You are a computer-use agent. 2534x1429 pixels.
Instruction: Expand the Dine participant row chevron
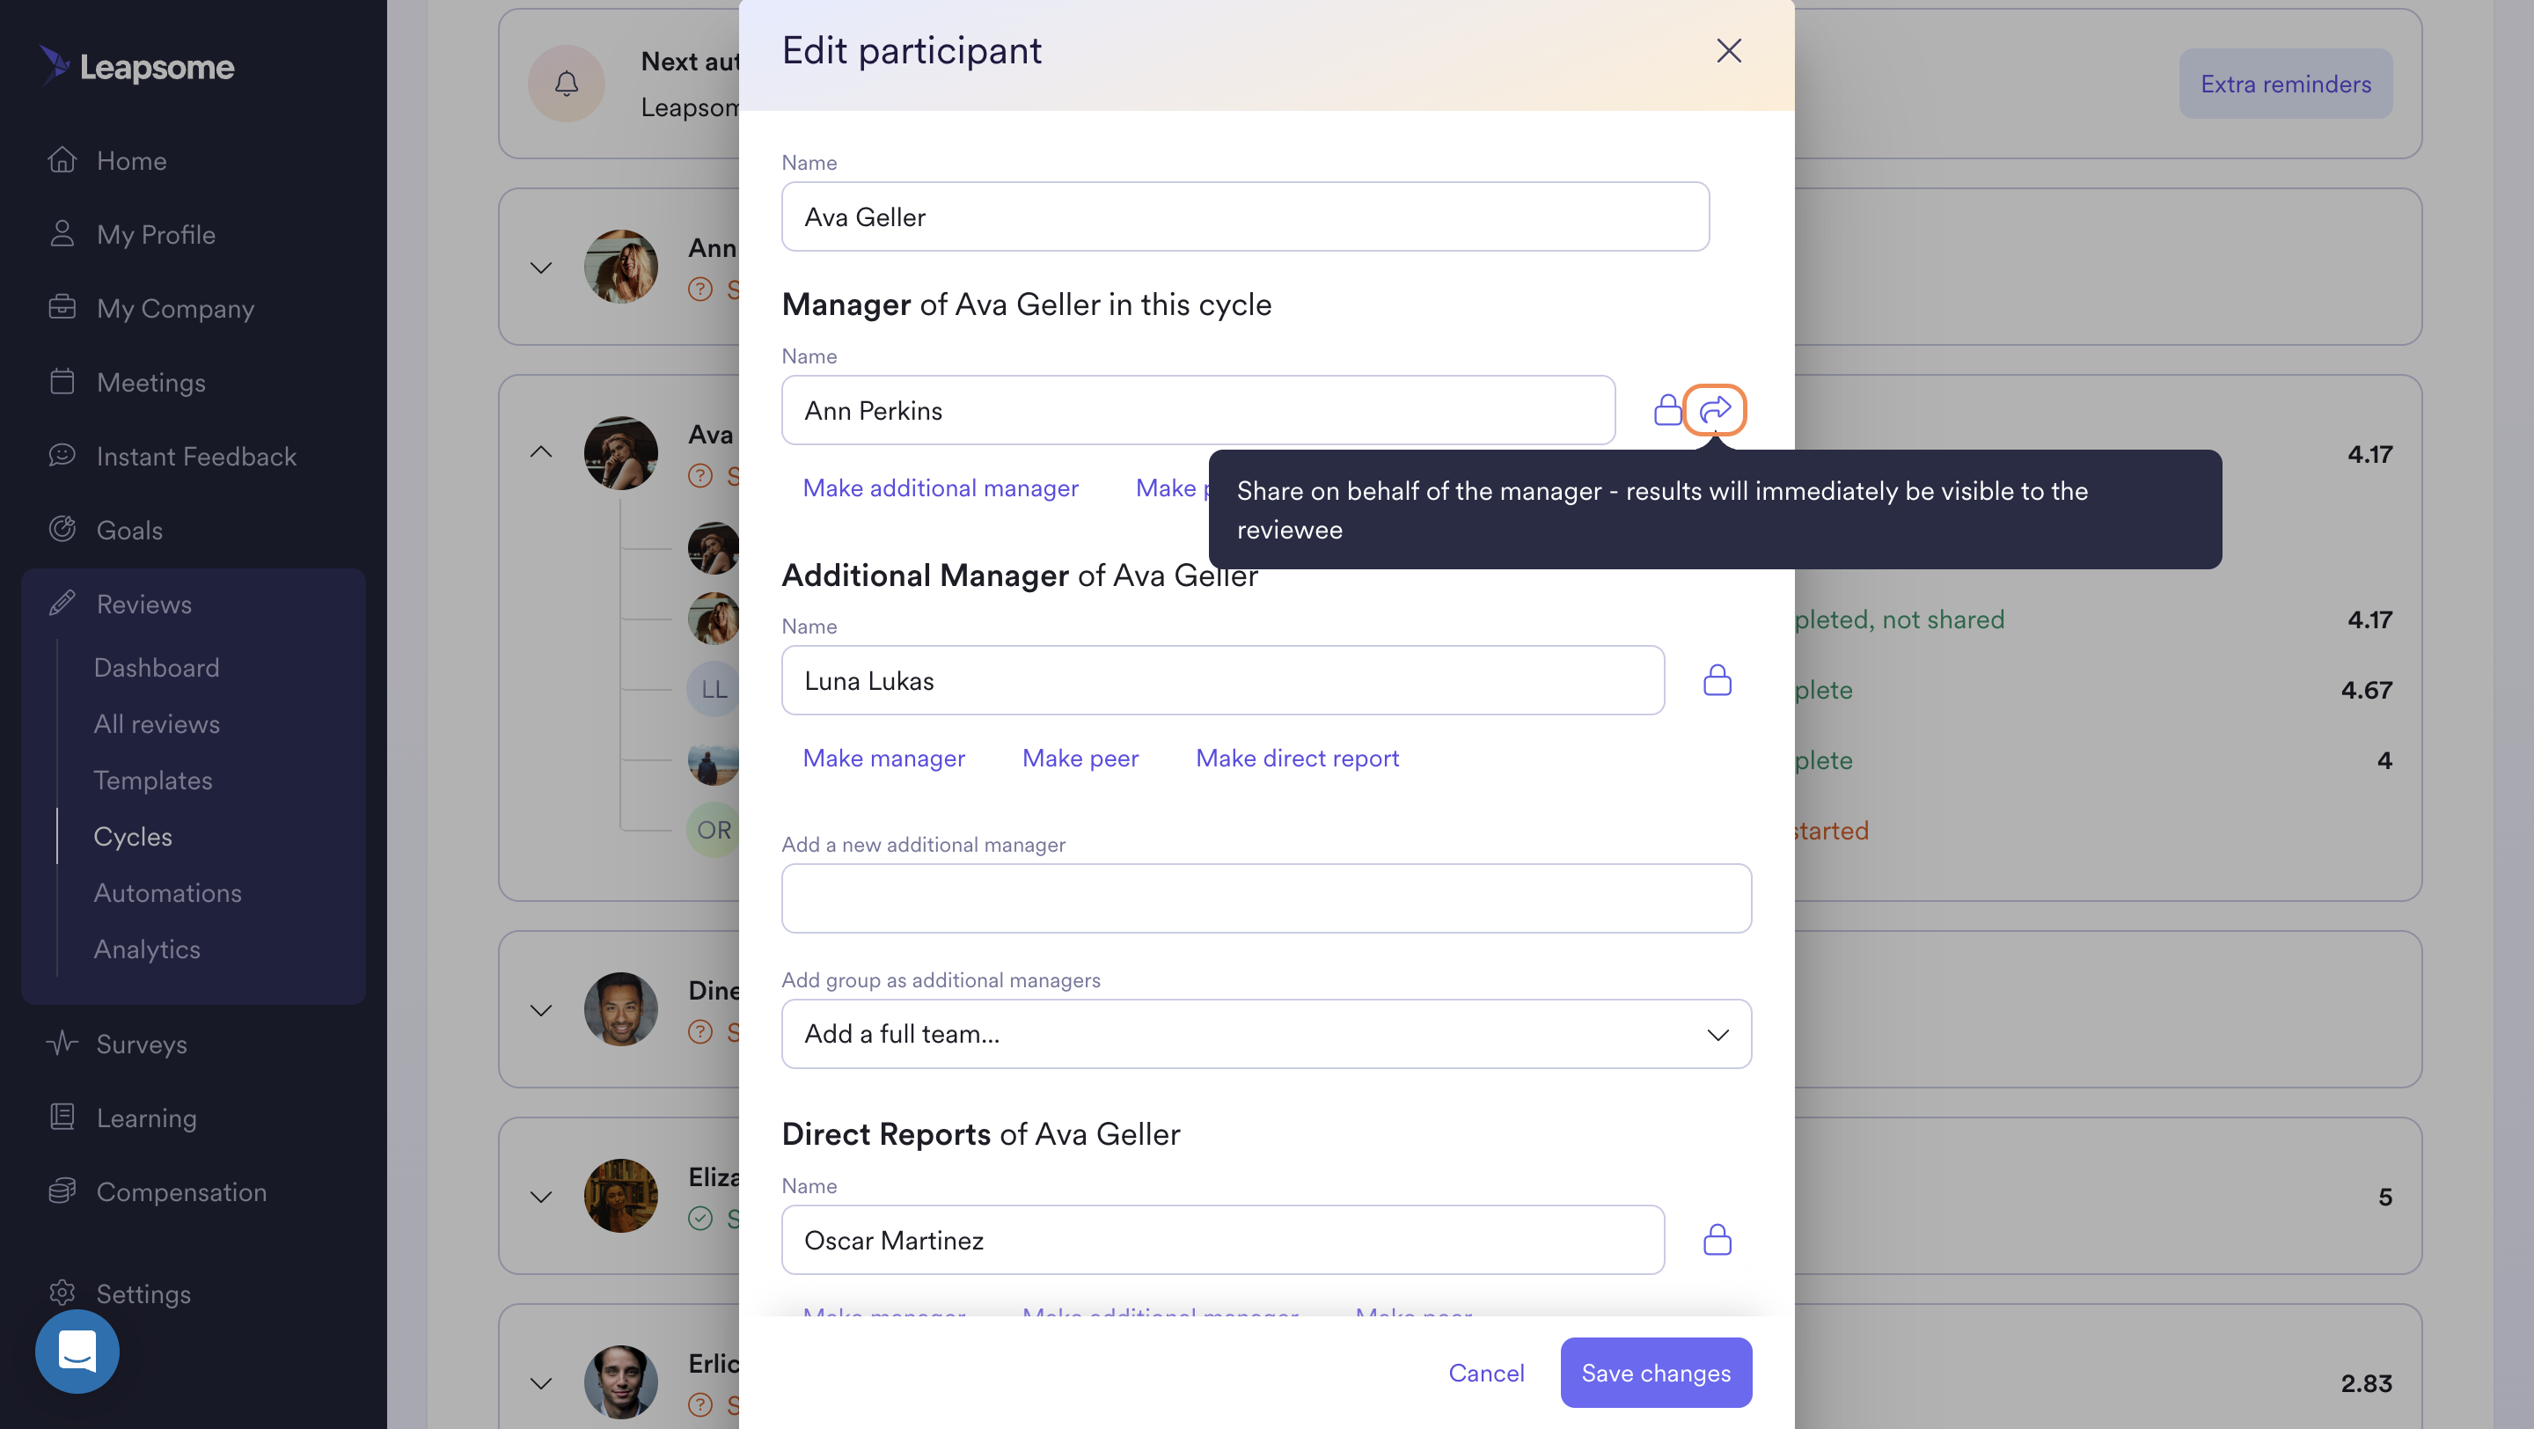(541, 1009)
